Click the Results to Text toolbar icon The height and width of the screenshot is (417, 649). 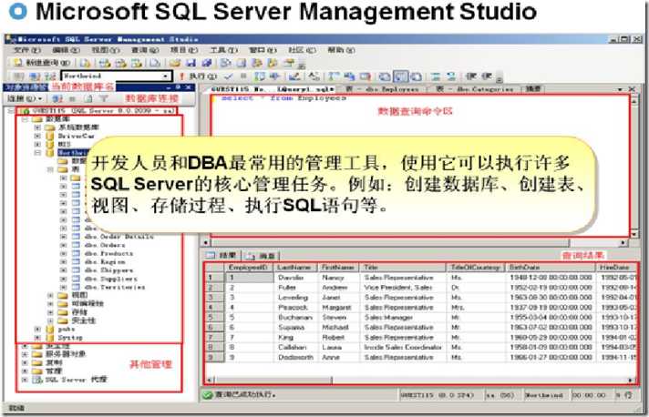385,76
